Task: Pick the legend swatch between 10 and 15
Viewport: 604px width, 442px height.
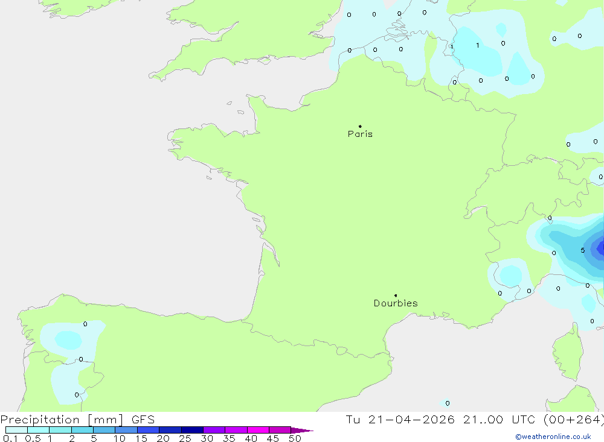Action: 126,430
